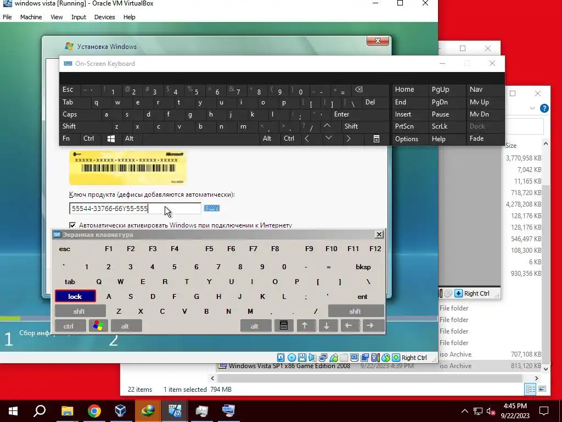Open the Help menu in VirtualBox
Viewport: 562px width, 422px height.
[x=130, y=17]
